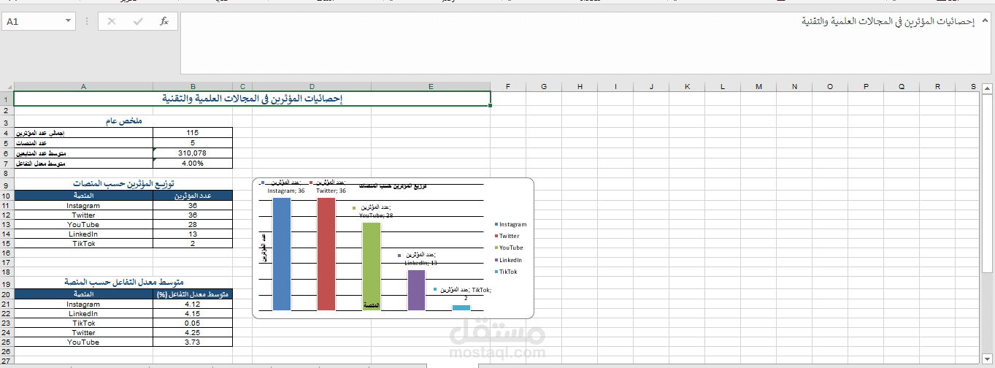This screenshot has width=995, height=368.
Task: Select row 1 header
Action: click(7, 99)
